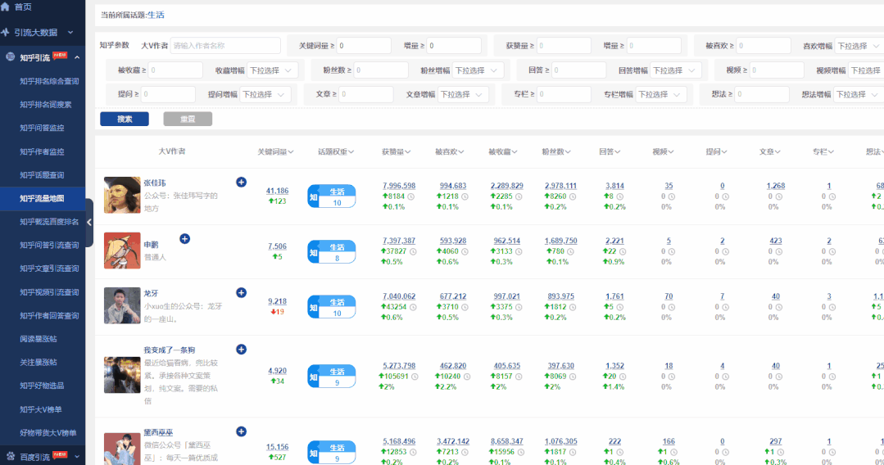The height and width of the screenshot is (465, 884).
Task: Click the plus icon beside 我变成了一条狗
Action: coord(242,350)
